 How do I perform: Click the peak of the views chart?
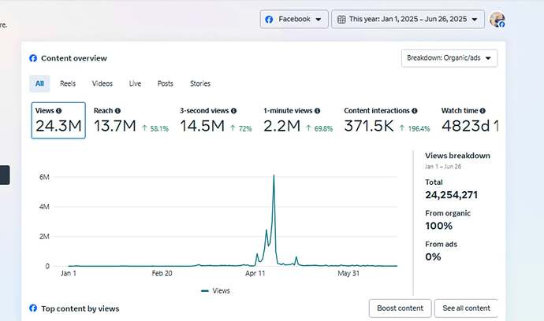click(x=274, y=175)
